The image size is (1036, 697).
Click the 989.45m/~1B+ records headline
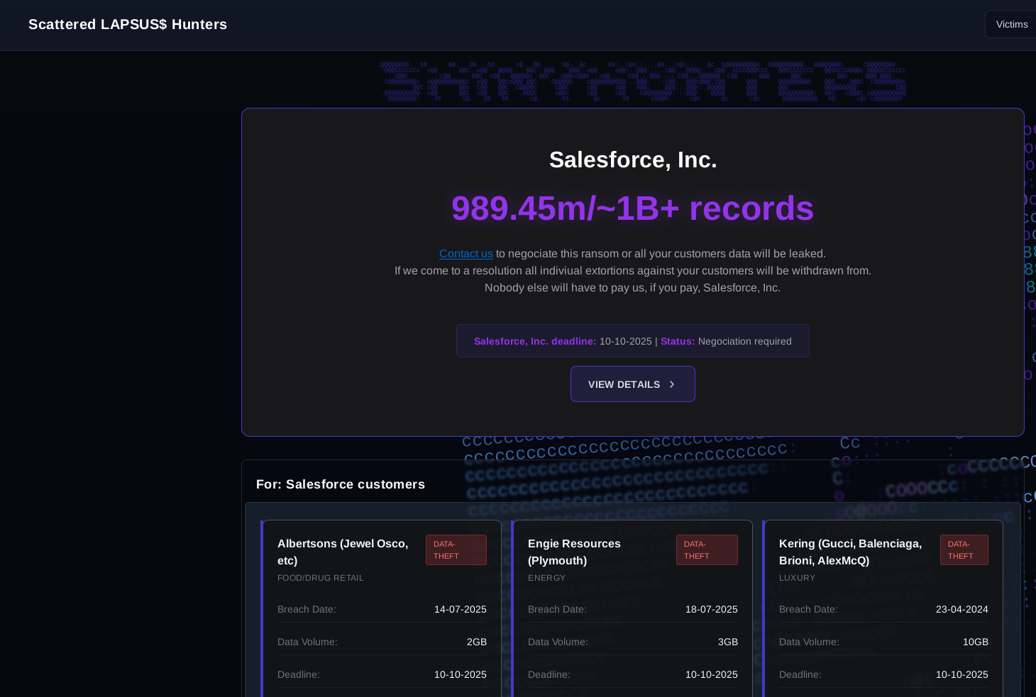coord(632,208)
